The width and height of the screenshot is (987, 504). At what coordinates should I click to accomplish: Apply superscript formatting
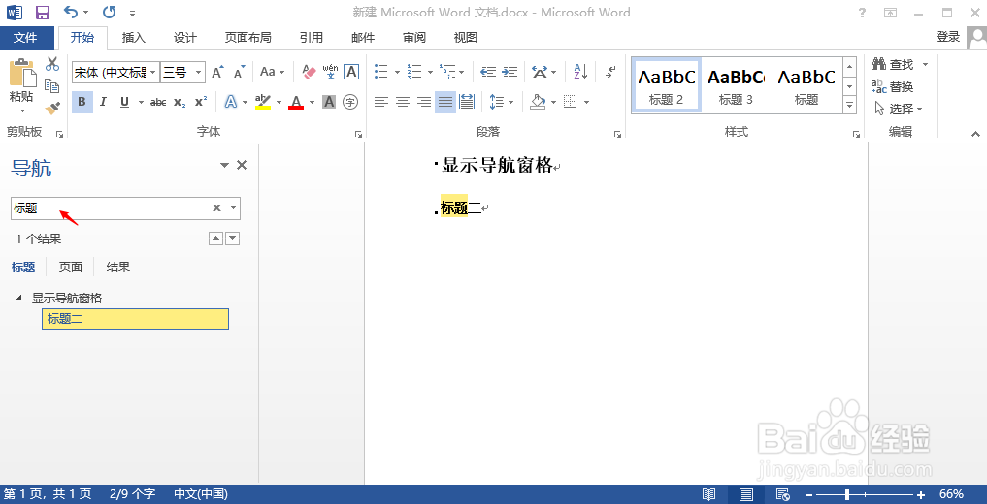point(201,102)
